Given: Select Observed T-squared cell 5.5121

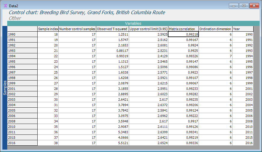Looking at the screenshot, I should (x=112, y=143).
